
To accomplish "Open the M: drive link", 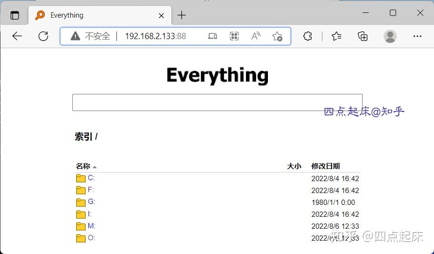I will (92, 226).
